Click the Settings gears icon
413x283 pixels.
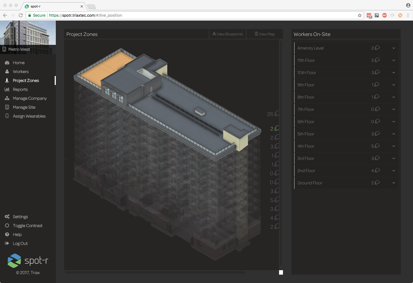click(x=7, y=217)
